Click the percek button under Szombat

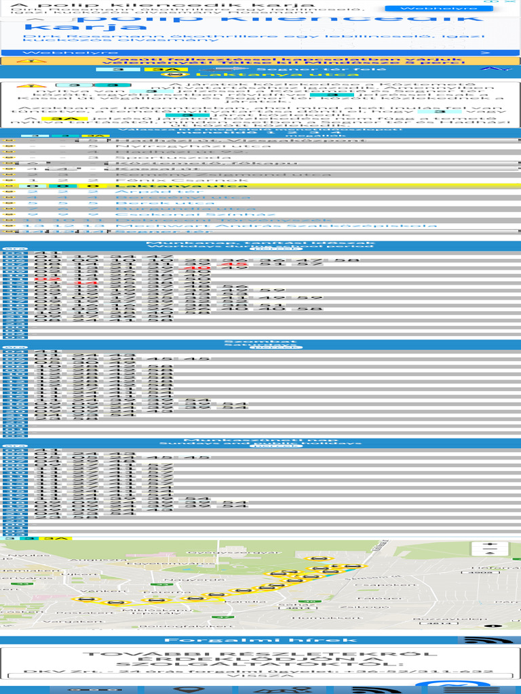click(x=275, y=348)
